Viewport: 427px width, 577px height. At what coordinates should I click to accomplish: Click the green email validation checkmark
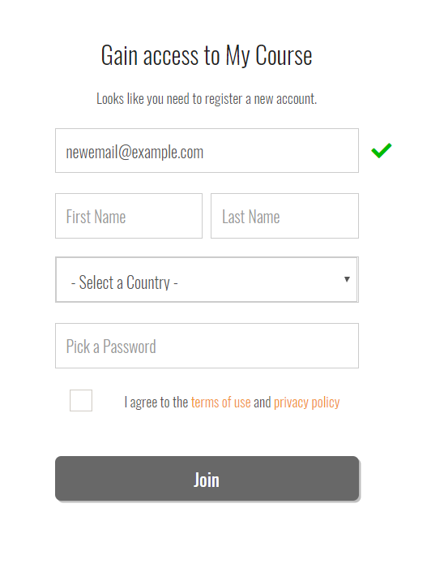click(x=382, y=150)
